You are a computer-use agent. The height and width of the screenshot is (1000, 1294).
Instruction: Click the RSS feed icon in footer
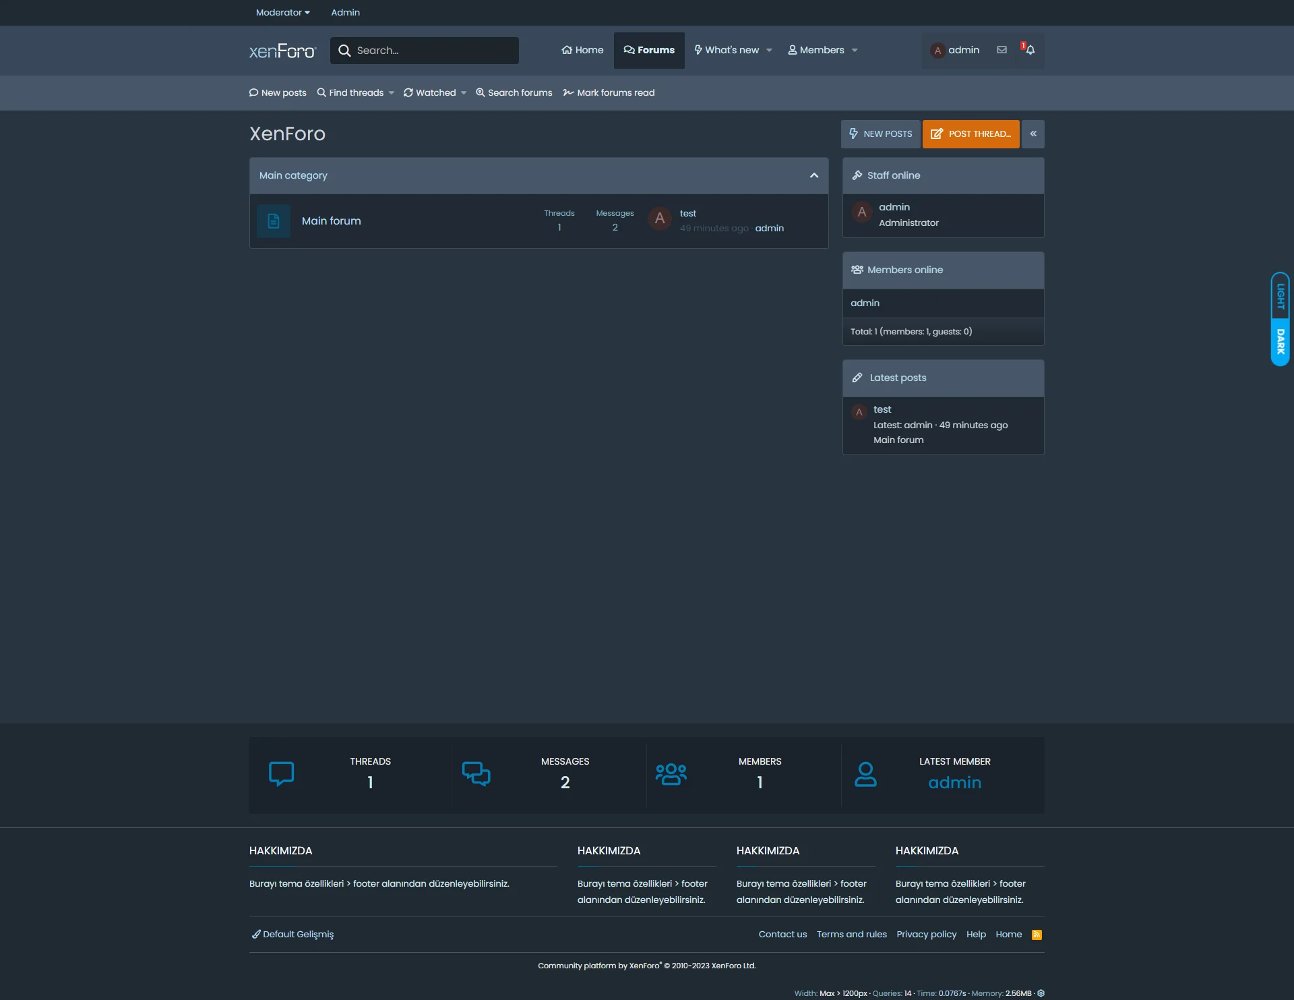[1037, 935]
